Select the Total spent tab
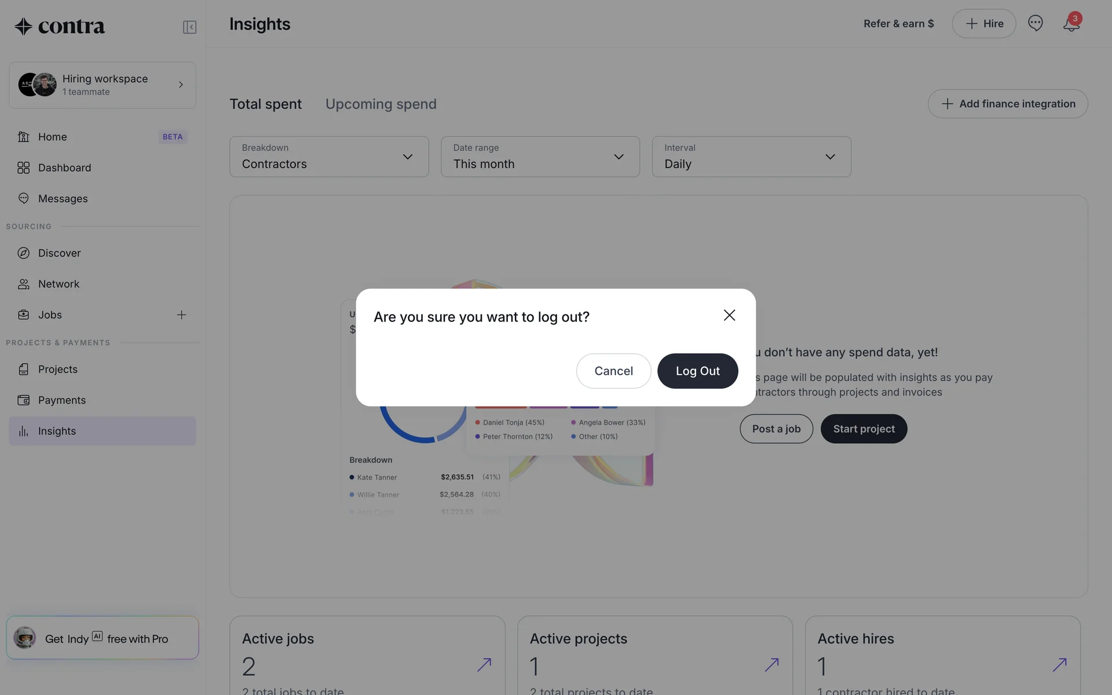1112x695 pixels. (265, 104)
